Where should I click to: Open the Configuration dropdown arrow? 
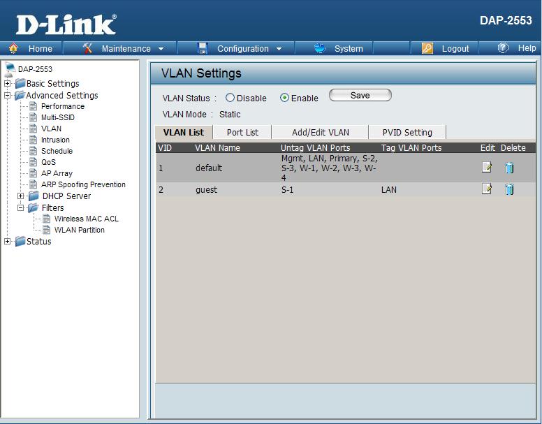pyautogui.click(x=279, y=49)
